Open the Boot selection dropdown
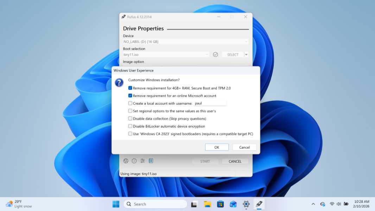The height and width of the screenshot is (211, 375). 206,54
